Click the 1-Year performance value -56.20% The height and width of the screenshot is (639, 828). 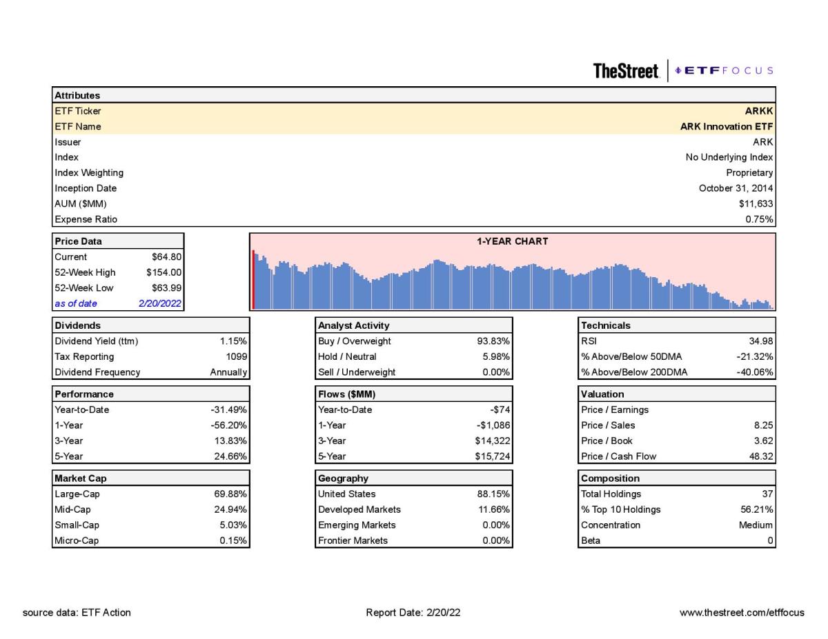pos(230,425)
